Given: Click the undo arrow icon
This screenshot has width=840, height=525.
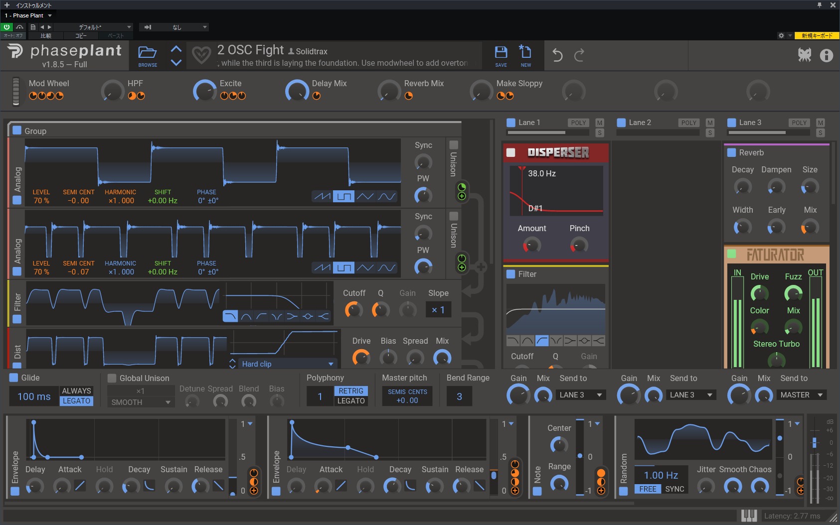Looking at the screenshot, I should [557, 55].
